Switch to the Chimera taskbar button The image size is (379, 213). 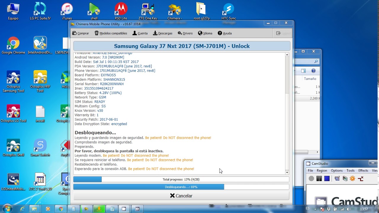86,209
